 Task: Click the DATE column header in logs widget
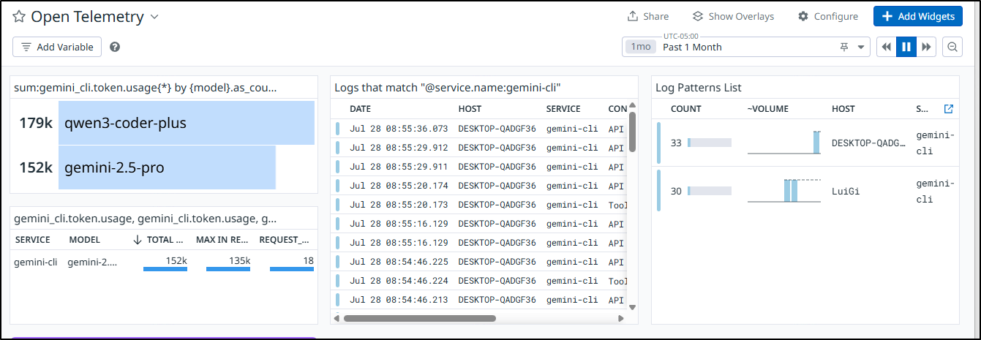point(362,109)
